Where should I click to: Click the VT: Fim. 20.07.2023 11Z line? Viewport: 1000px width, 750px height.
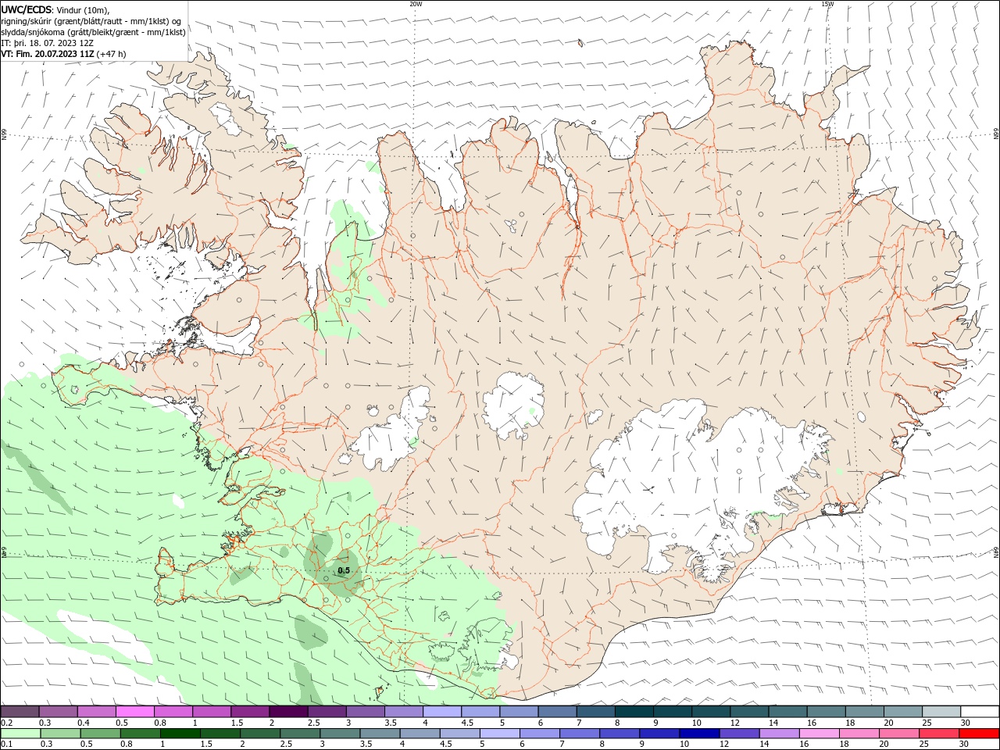pos(63,54)
